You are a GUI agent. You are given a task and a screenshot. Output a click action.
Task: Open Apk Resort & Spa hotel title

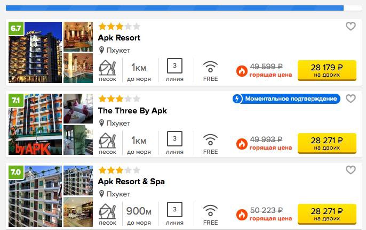(x=131, y=182)
